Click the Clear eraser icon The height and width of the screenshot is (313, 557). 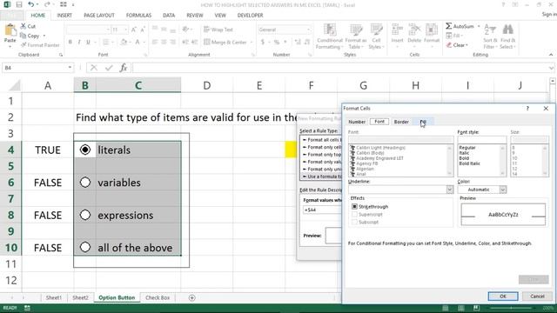tap(449, 44)
